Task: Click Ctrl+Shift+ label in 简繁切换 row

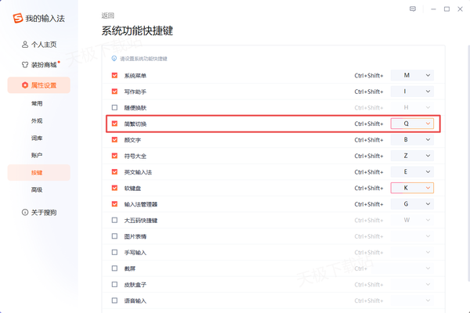Action: point(369,124)
